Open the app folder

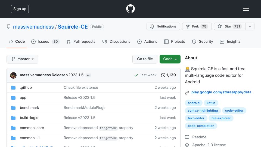click(x=23, y=98)
